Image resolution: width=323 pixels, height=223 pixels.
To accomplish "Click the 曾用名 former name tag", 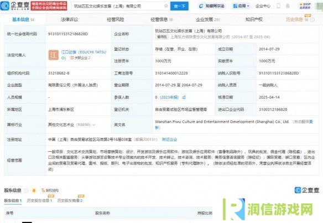I will (162, 37).
